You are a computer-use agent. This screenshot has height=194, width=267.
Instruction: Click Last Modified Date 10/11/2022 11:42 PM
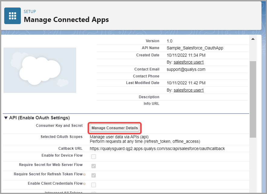(186, 83)
